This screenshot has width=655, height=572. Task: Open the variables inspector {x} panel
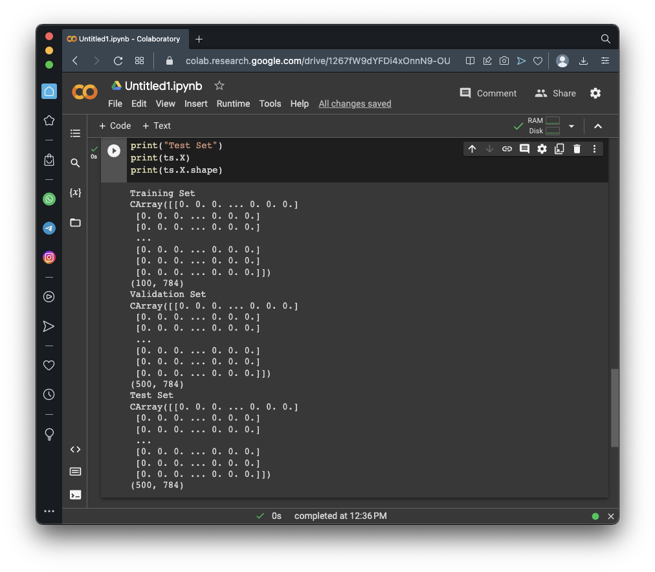click(x=75, y=193)
